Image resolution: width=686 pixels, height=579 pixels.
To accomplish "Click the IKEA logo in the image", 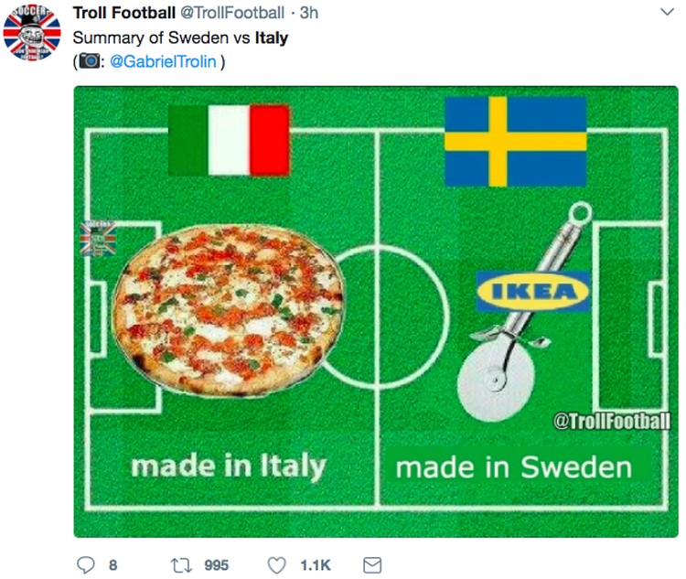I will pyautogui.click(x=532, y=292).
